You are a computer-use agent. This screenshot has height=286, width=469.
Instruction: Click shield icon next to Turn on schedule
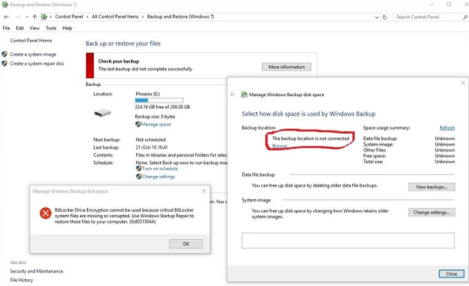138,169
